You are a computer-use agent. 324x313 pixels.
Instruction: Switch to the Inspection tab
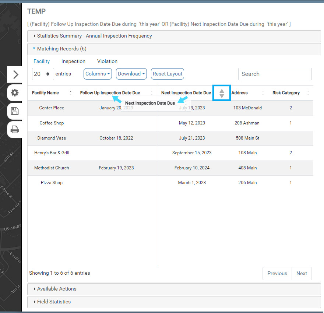[73, 61]
